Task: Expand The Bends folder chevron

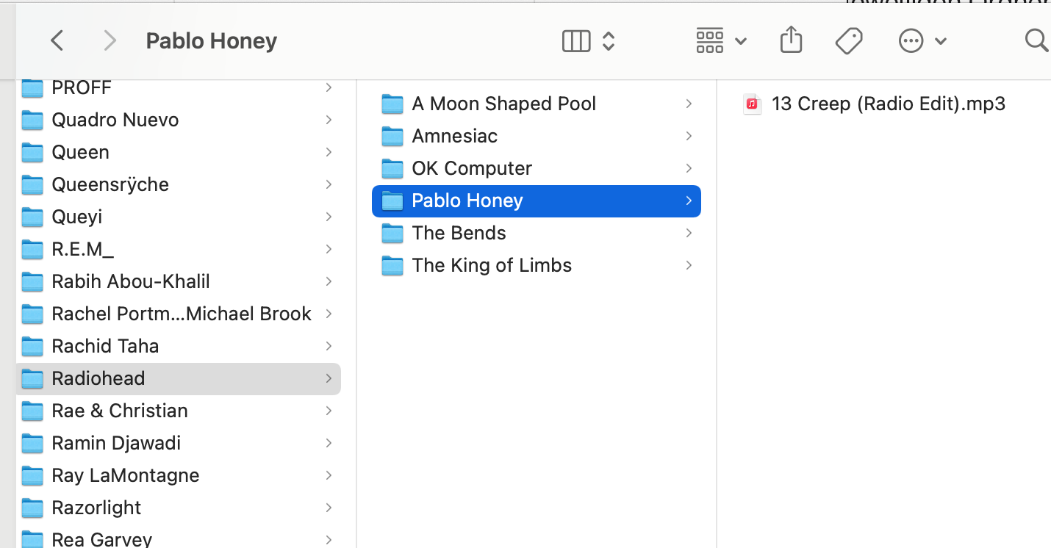Action: [x=689, y=233]
